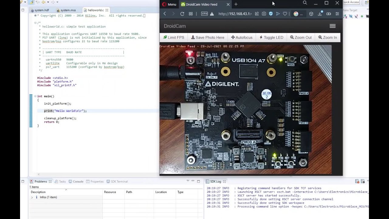This screenshot has height=219, width=389.
Task: Click the editor back navigation arrow
Action: coord(43,2)
